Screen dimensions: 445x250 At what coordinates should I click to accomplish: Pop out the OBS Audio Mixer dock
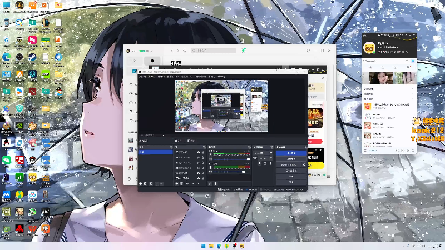tap(249, 147)
